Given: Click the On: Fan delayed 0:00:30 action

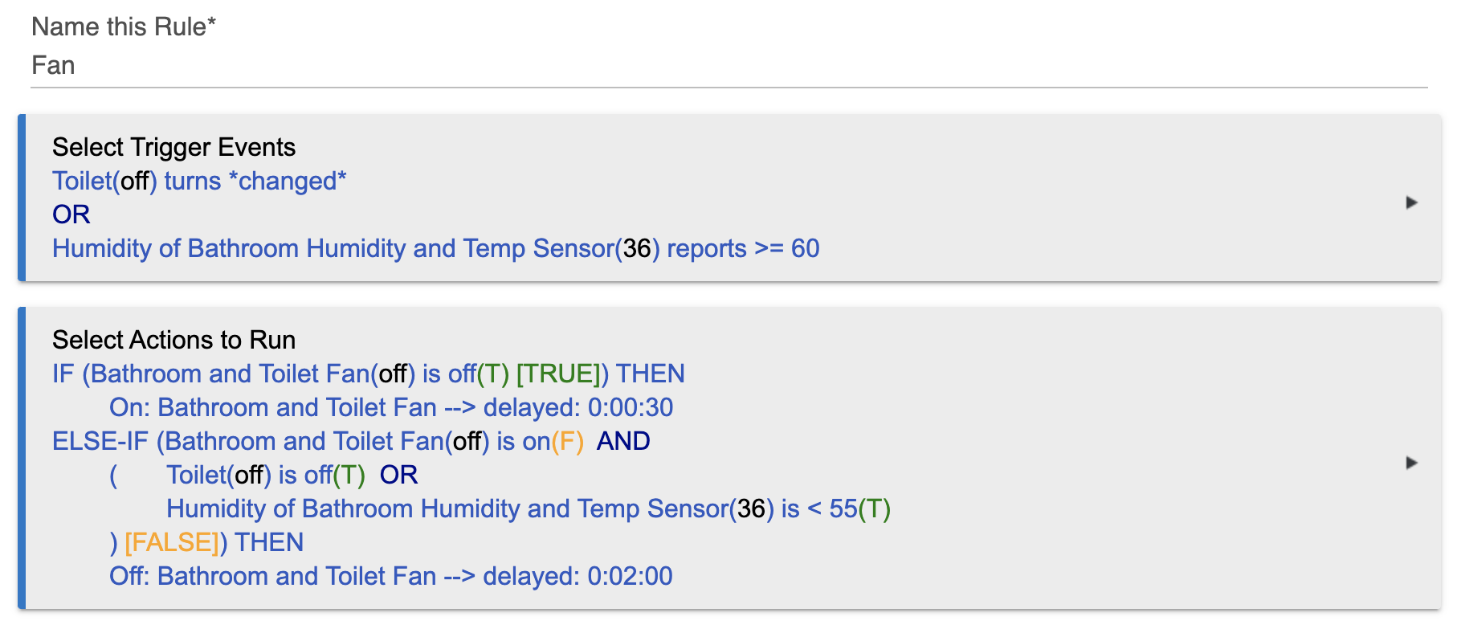Looking at the screenshot, I should coord(391,407).
